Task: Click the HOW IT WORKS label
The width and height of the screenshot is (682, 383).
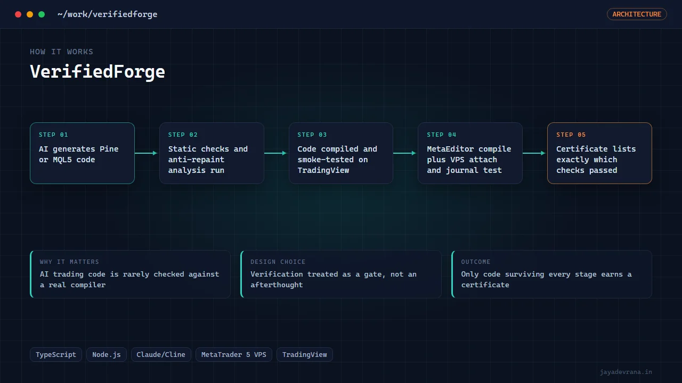Action: (62, 52)
